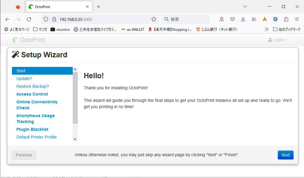304x178 pixels.
Task: Click the step list scroll-down arrow
Action: tap(75, 139)
